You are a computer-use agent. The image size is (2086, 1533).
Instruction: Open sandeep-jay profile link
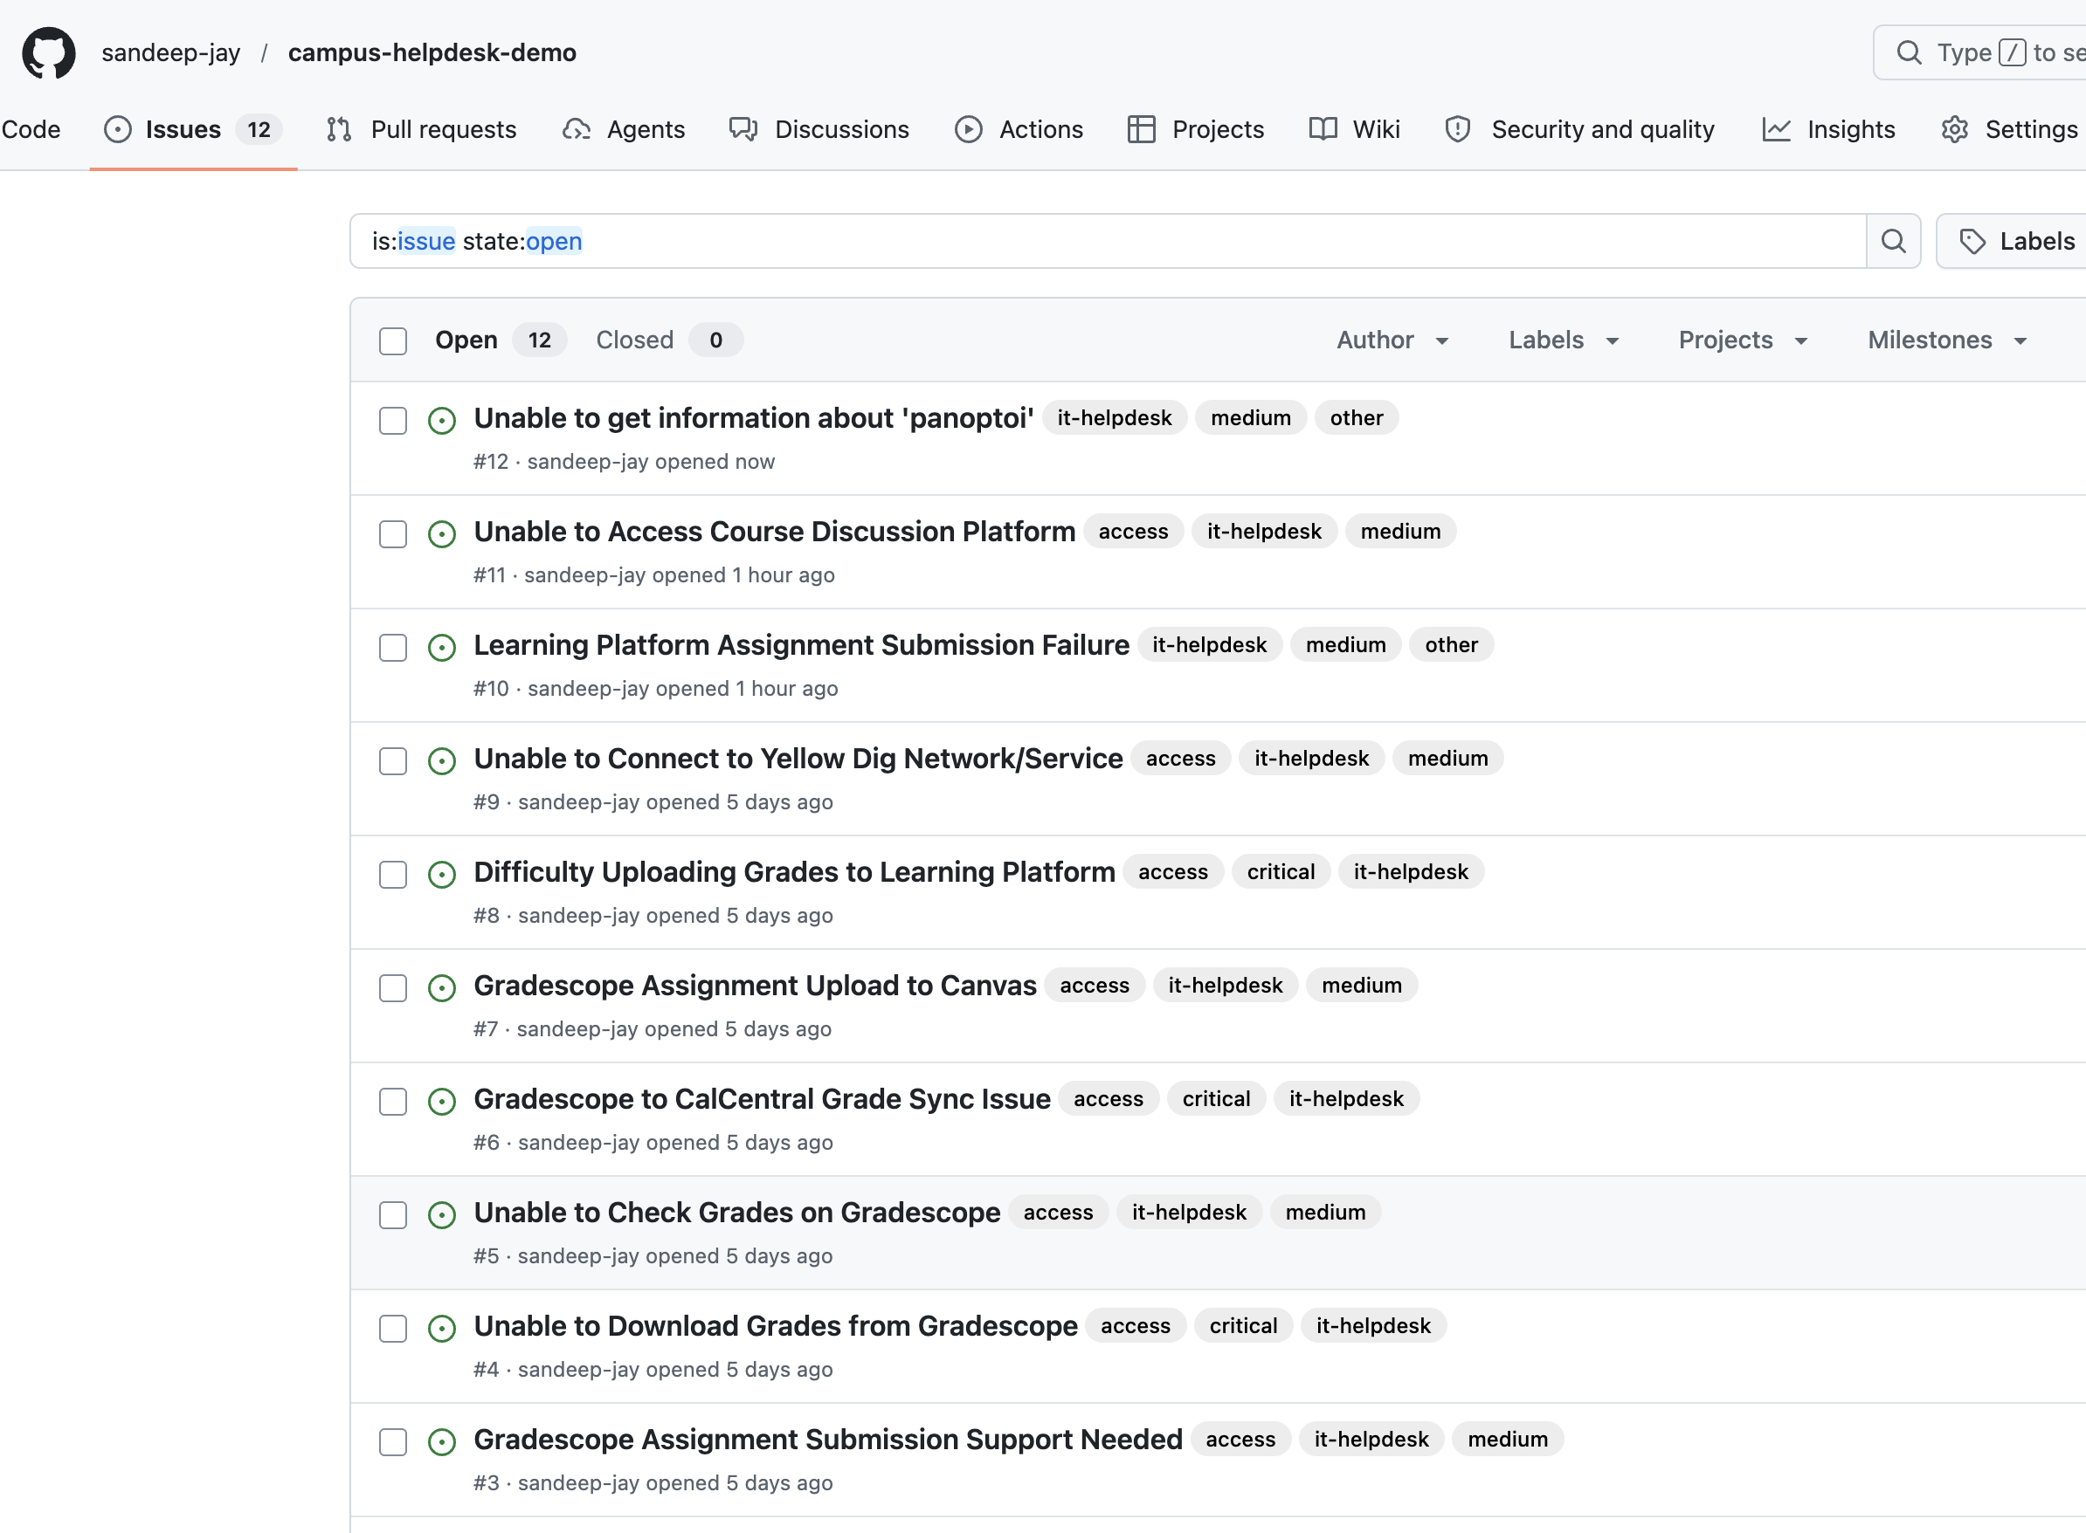point(171,53)
